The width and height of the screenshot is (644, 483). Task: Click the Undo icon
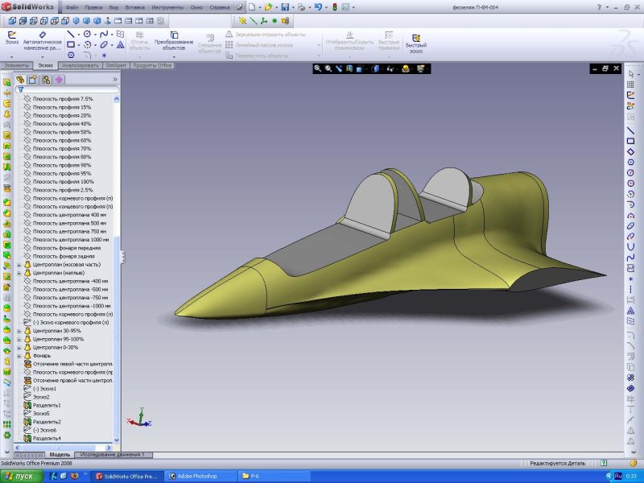coord(318,7)
